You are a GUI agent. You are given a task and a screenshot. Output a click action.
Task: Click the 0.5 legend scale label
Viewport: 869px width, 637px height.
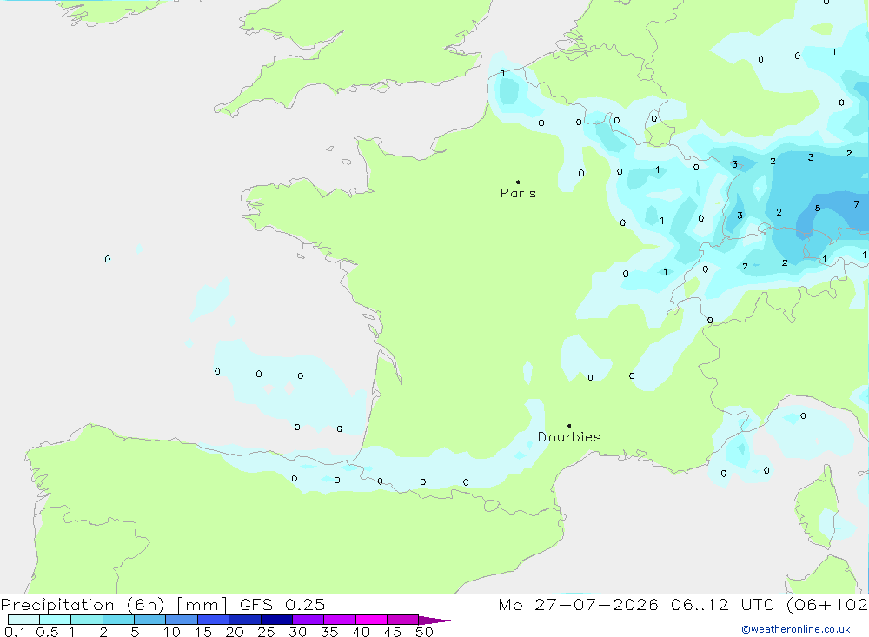pos(47,632)
